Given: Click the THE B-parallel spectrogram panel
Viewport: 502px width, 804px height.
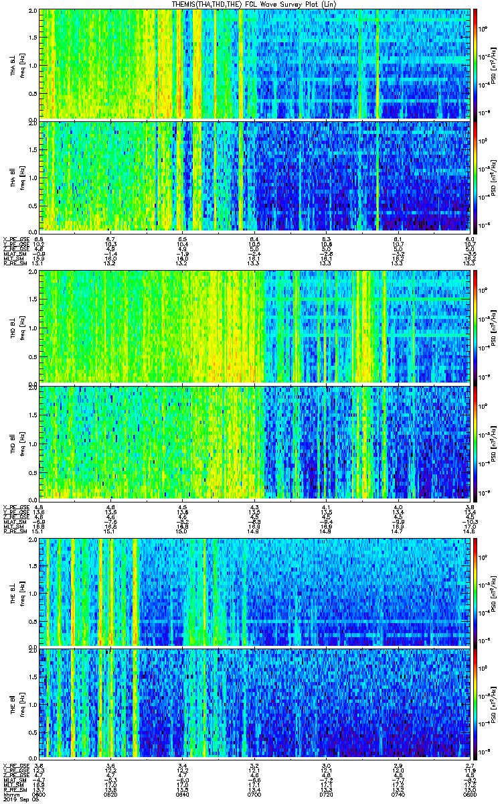Looking at the screenshot, I should 254,703.
